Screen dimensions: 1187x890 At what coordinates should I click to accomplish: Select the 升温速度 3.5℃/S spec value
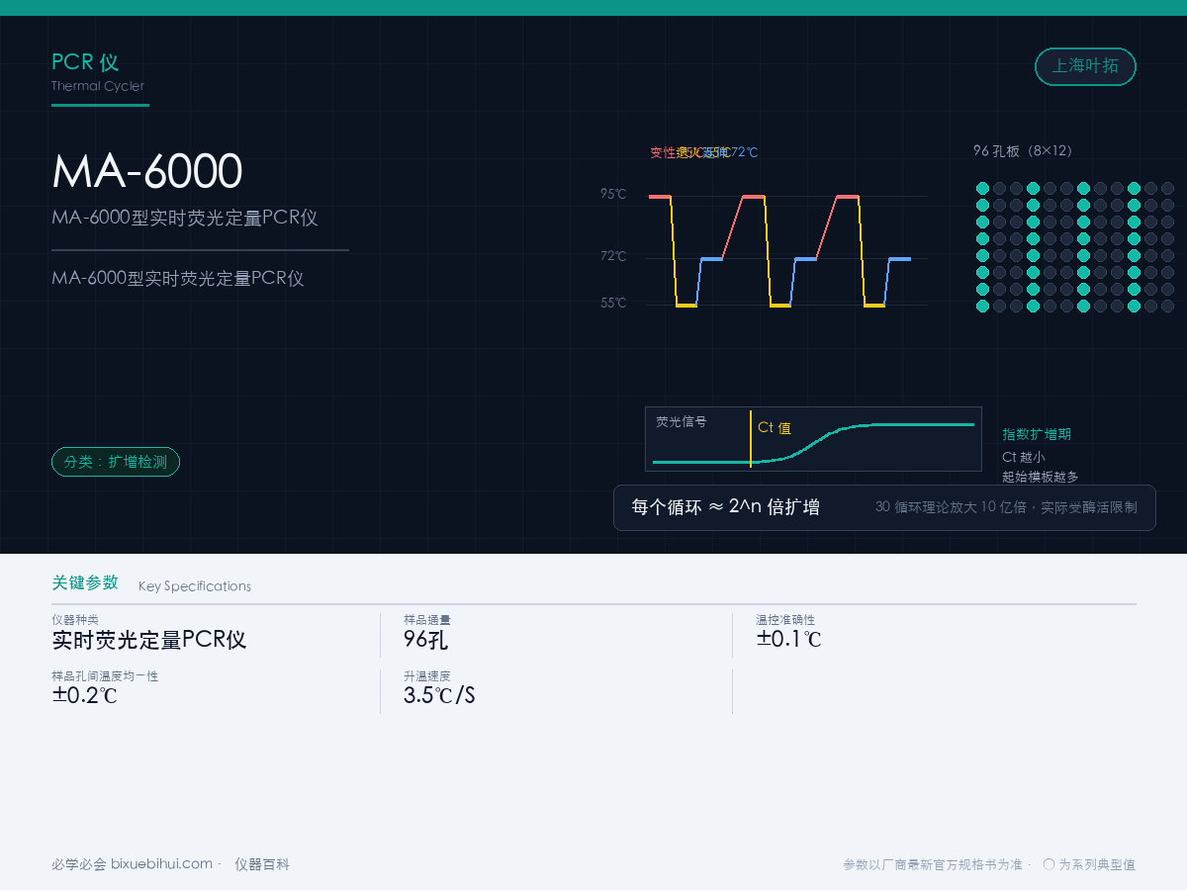pos(439,695)
